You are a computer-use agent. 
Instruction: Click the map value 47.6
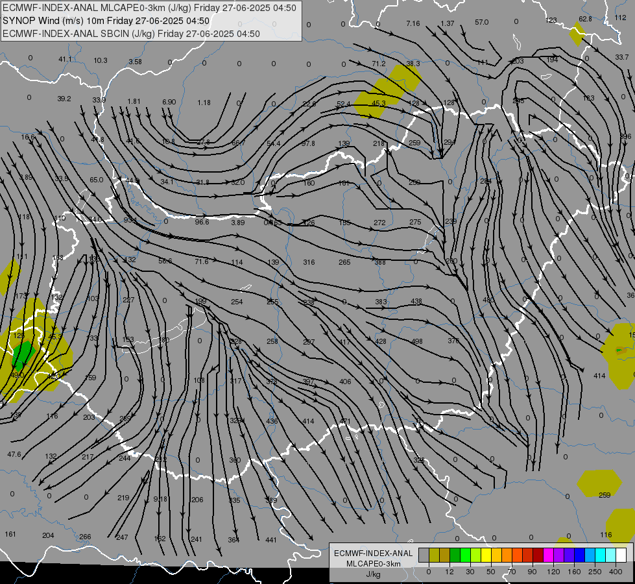click(14, 454)
